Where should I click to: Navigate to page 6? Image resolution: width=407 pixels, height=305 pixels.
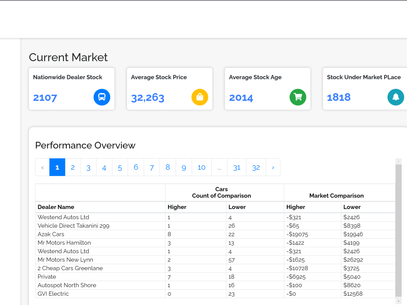[136, 168]
